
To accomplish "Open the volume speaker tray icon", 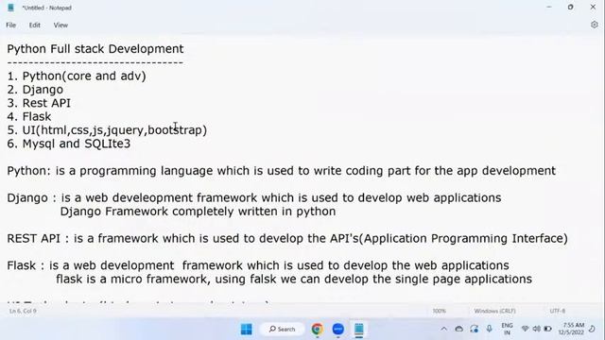I will pos(536,329).
